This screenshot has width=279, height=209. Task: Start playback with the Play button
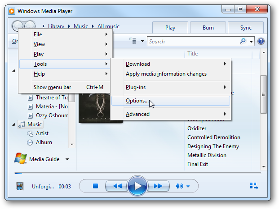pyautogui.click(x=137, y=186)
